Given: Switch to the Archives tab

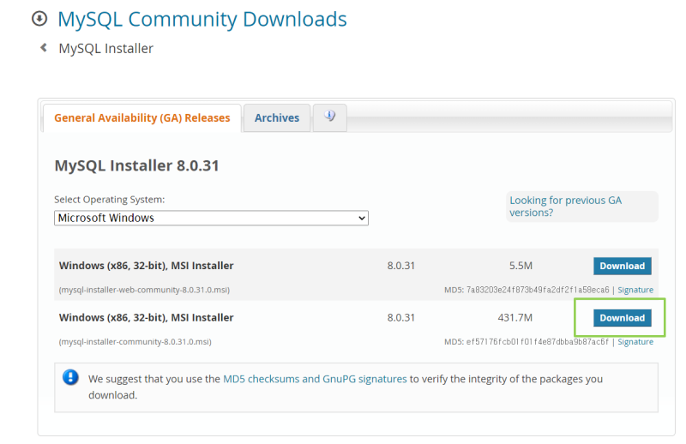Looking at the screenshot, I should click(277, 117).
